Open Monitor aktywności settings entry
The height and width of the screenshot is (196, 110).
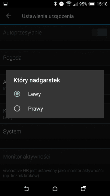(x=55, y=156)
